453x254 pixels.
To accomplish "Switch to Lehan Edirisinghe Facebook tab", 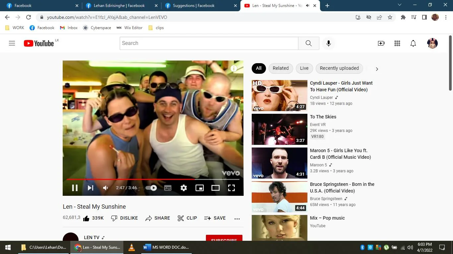I will point(122,6).
